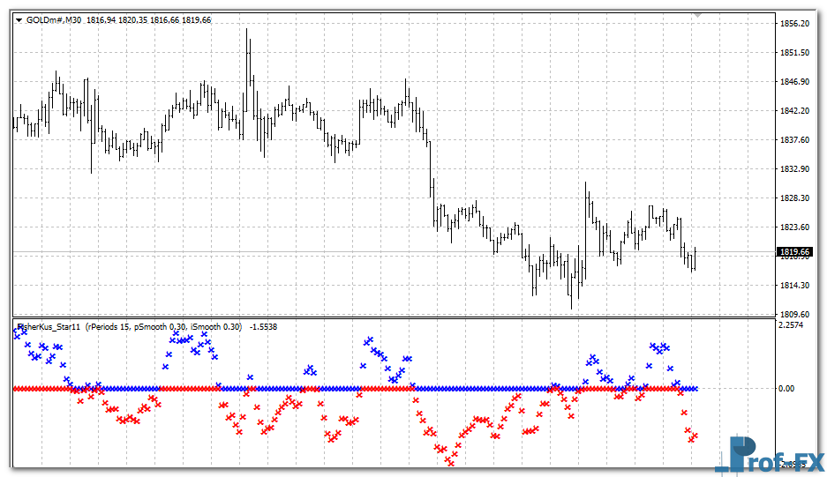Select the GOLDm#,M30 symbol title text
The image size is (827, 477).
pyautogui.click(x=54, y=19)
